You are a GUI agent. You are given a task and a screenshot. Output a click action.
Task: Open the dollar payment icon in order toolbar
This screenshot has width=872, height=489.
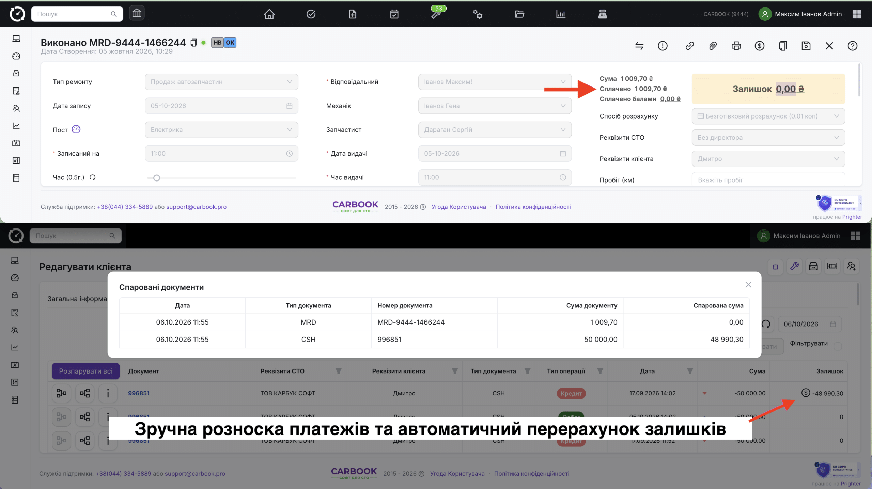(759, 46)
